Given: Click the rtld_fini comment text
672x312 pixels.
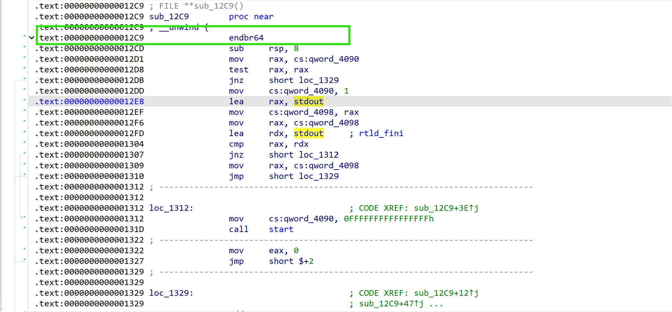Looking at the screenshot, I should pyautogui.click(x=381, y=133).
